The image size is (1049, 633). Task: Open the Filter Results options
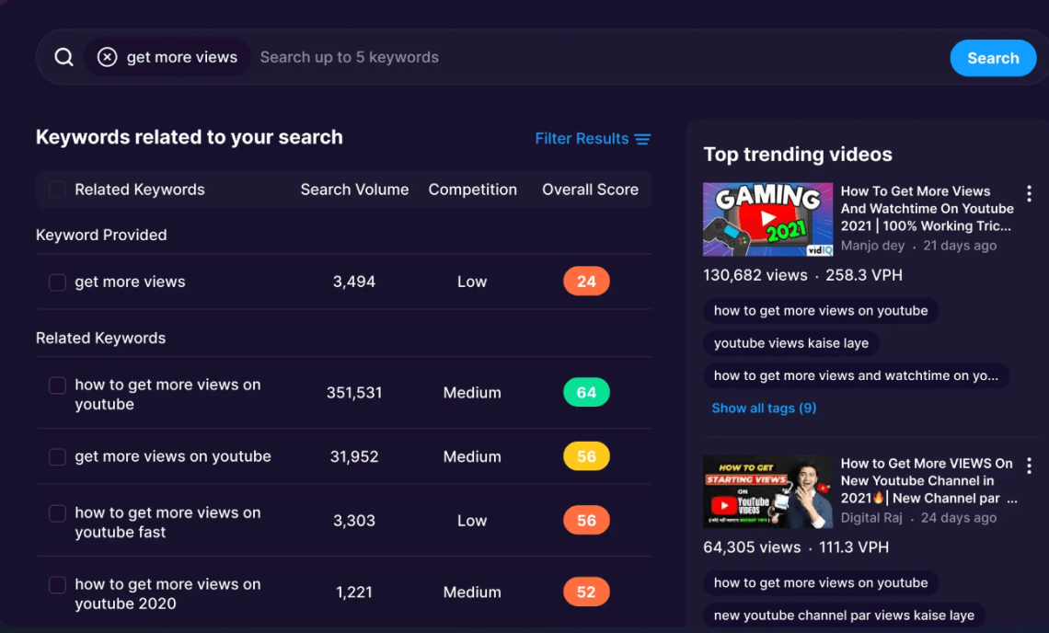pyautogui.click(x=593, y=139)
